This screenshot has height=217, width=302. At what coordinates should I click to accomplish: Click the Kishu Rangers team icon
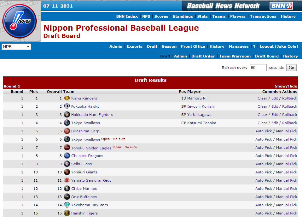tap(67, 98)
